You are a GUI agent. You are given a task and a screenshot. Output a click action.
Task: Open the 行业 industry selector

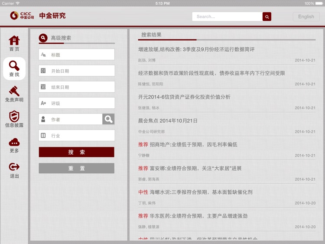[76, 135]
